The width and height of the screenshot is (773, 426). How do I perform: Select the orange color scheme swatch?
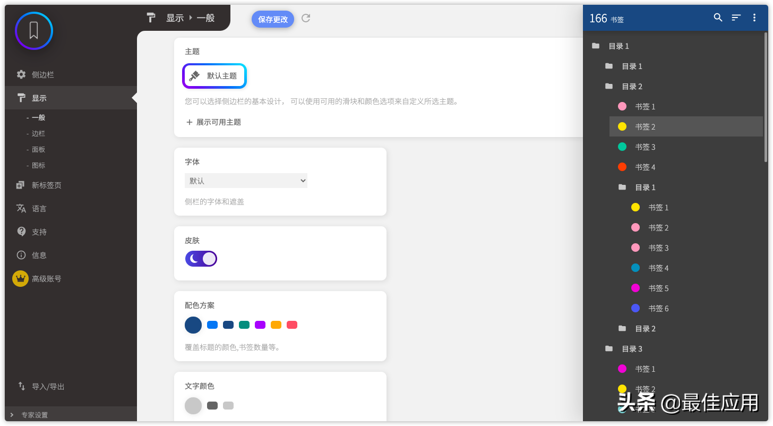276,325
